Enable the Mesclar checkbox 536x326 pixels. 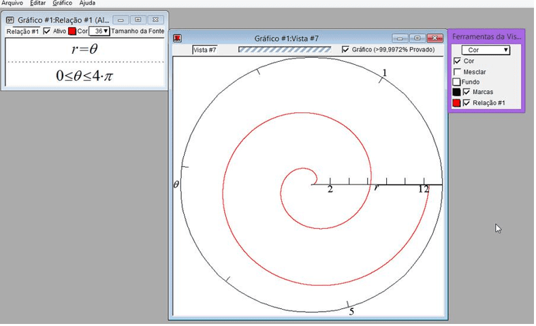pos(457,71)
